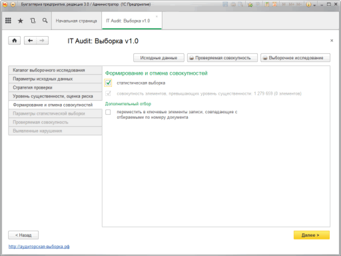Close the IT Audit tab with its x
This screenshot has width=341, height=256.
point(157,17)
